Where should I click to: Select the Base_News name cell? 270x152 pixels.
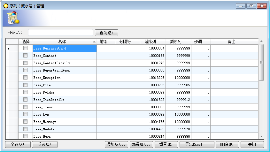click(x=65, y=136)
